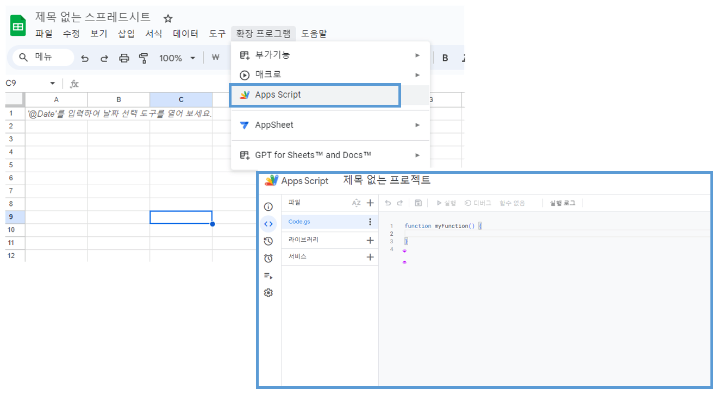Open the 보기 menu
The image size is (718, 396).
pyautogui.click(x=99, y=34)
